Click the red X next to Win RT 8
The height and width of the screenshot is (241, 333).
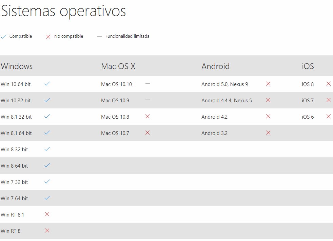[x=47, y=230]
